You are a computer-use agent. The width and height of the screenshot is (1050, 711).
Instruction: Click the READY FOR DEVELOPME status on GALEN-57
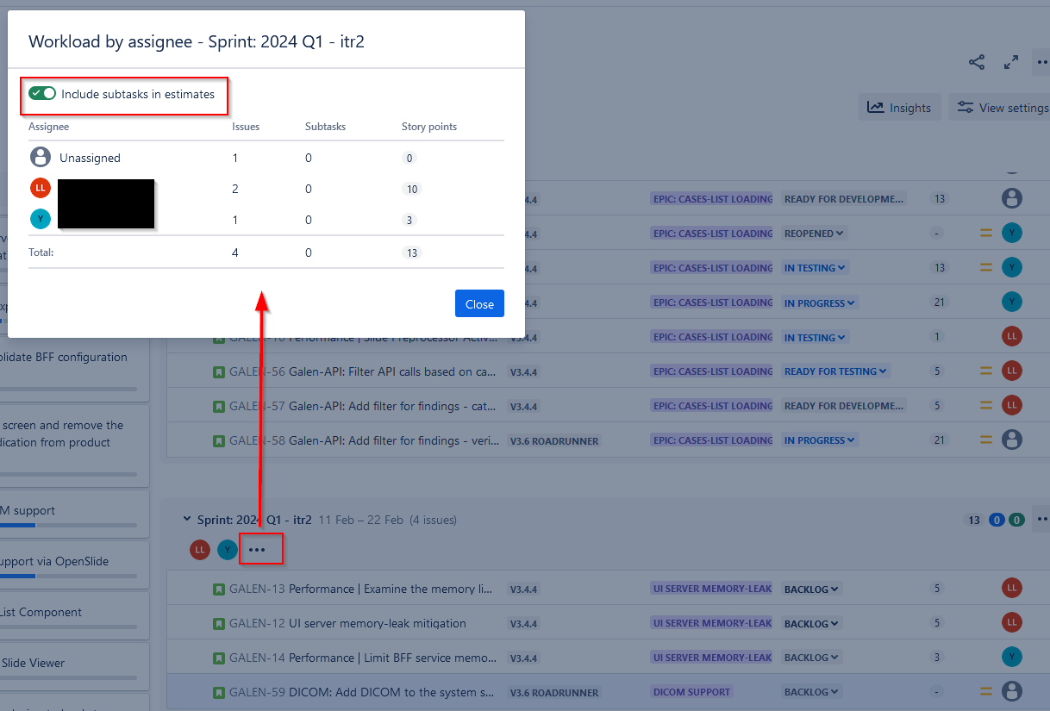845,406
